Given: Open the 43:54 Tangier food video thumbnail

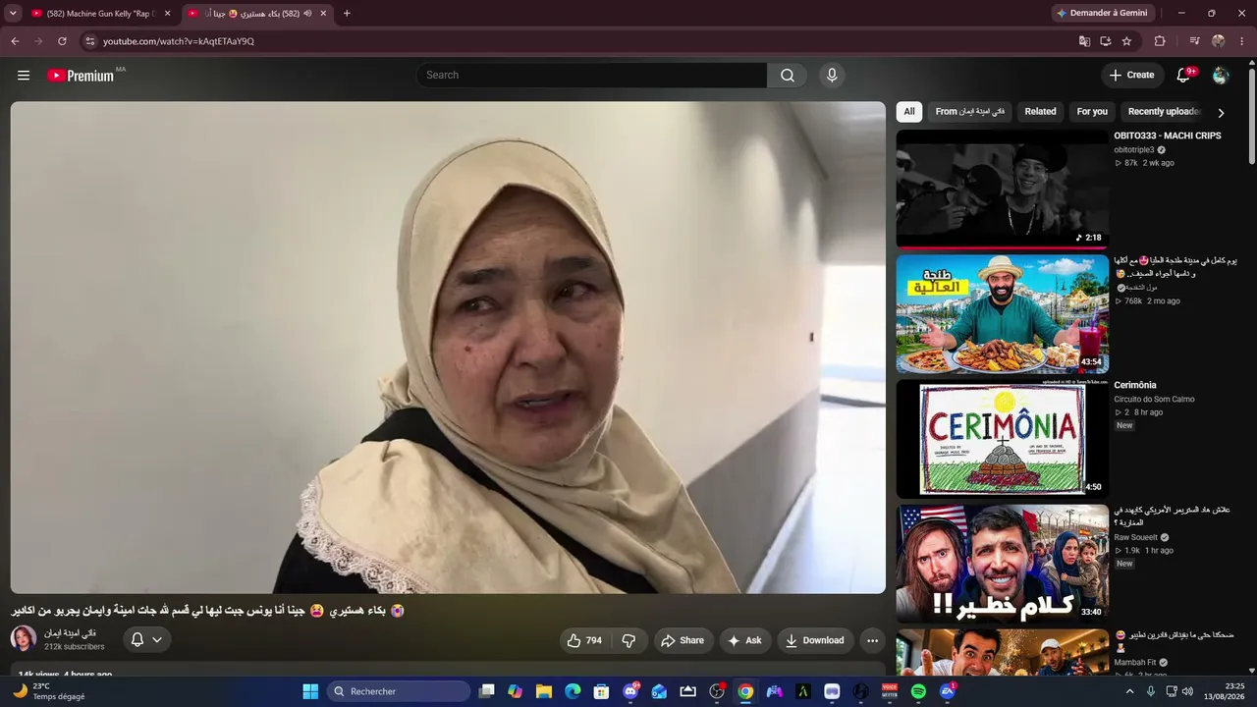Looking at the screenshot, I should [x=1002, y=314].
